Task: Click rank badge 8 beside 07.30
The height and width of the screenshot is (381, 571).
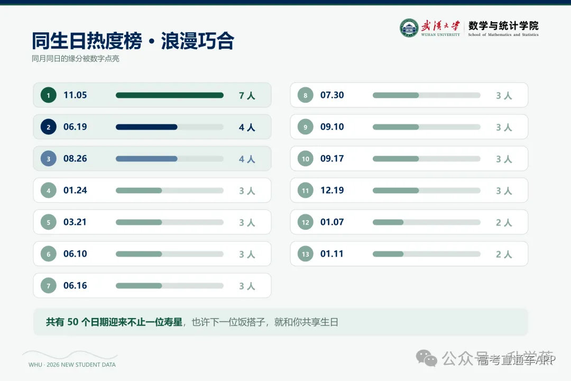Action: 305,95
